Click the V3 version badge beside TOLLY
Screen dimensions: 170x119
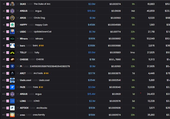tap(17, 53)
